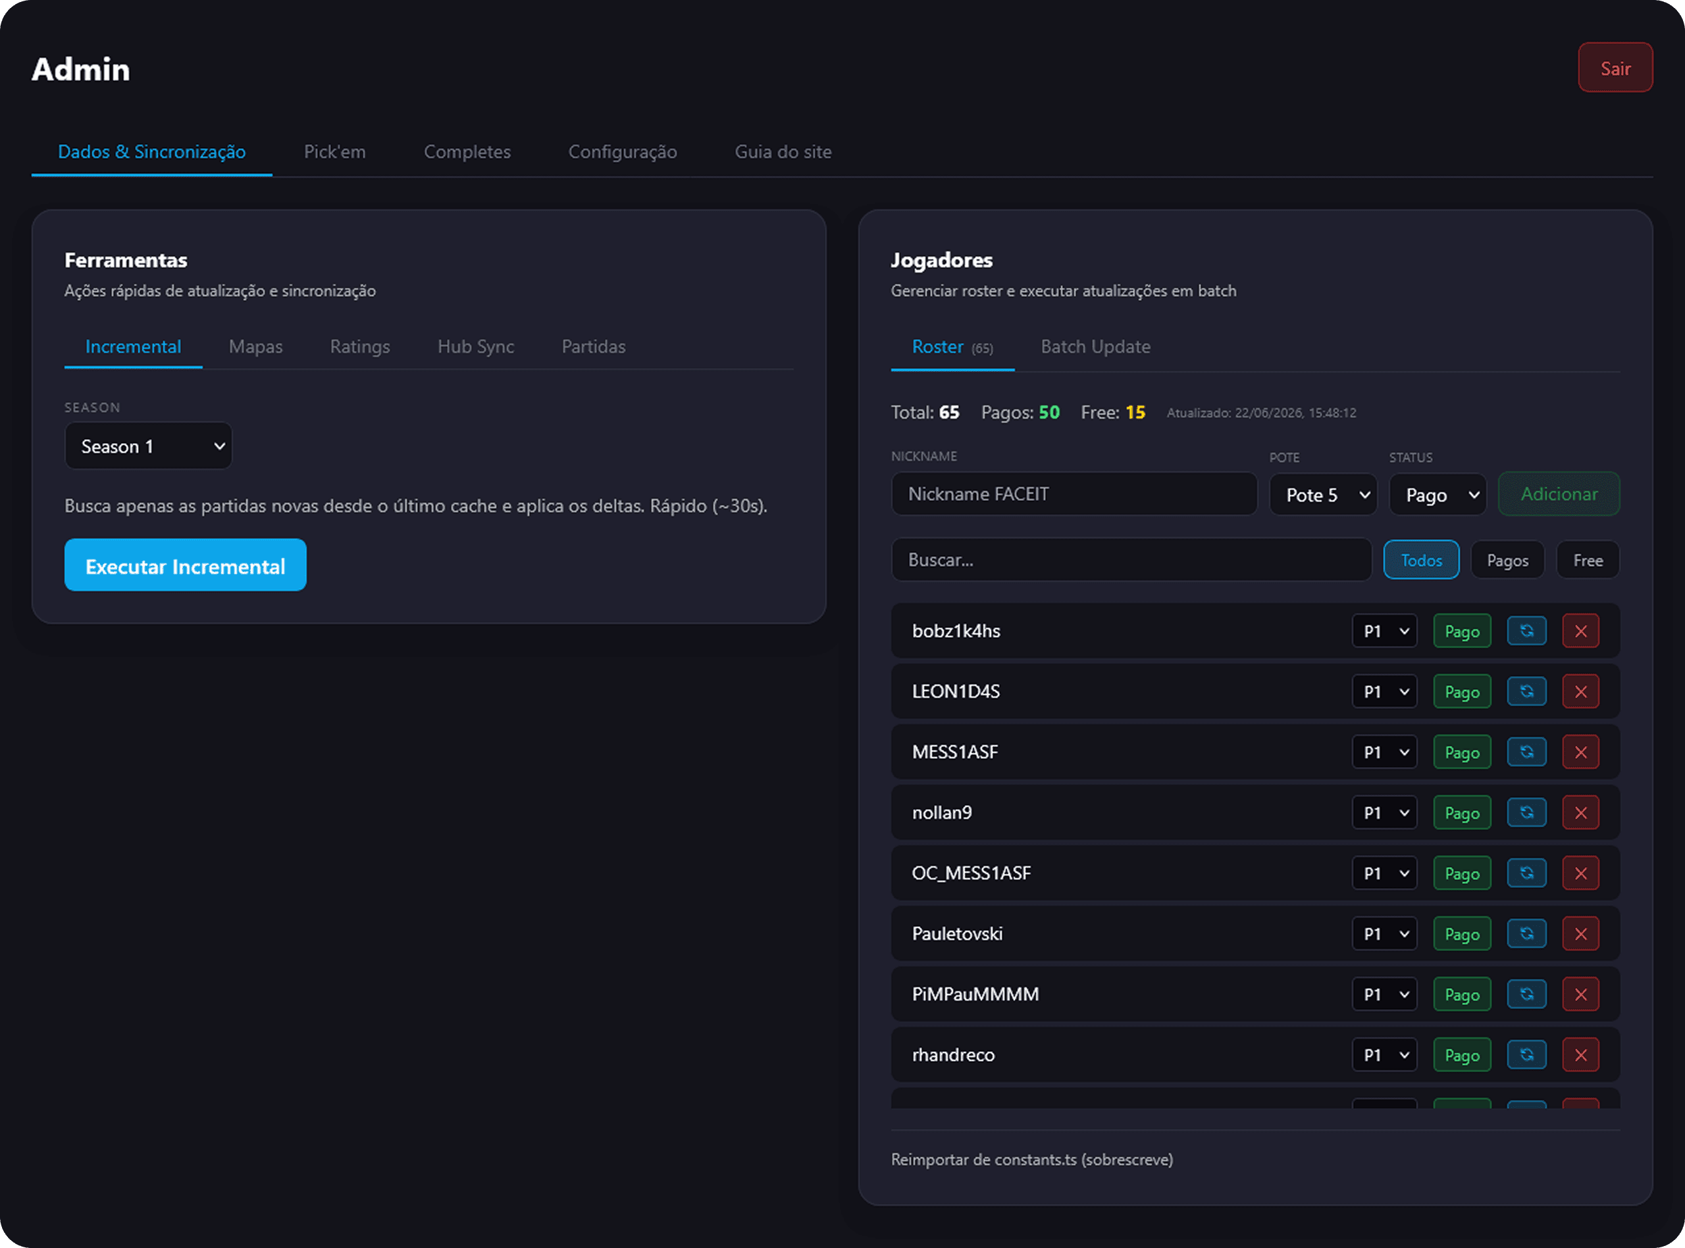Viewport: 1685px width, 1248px height.
Task: Toggle Pago status for OC_MESS1ASF
Action: click(1461, 873)
